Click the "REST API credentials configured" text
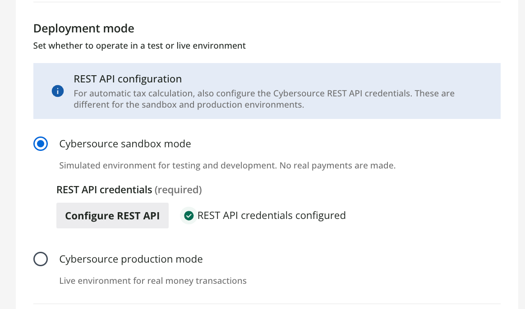The image size is (525, 309). pos(271,215)
